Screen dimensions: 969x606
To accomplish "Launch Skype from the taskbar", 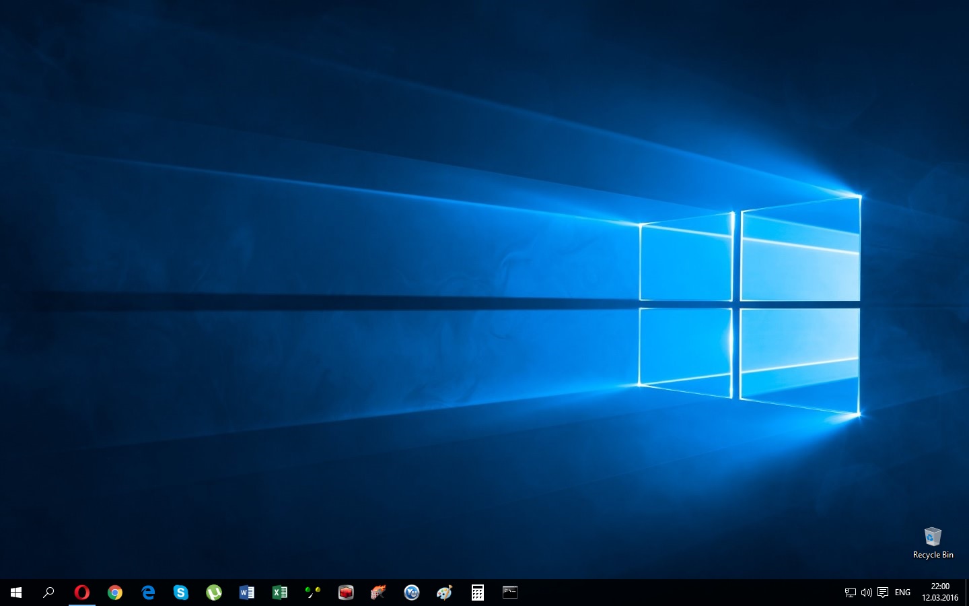I will point(181,593).
